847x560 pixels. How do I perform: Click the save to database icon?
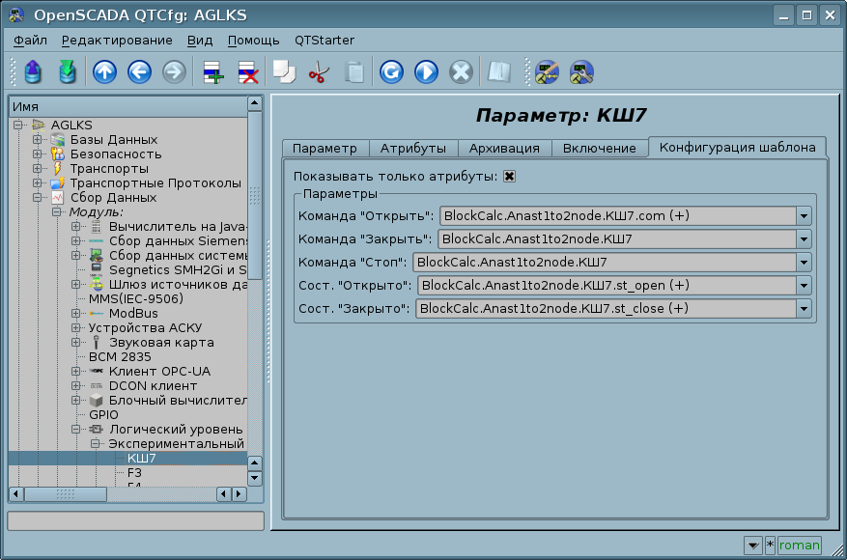(x=67, y=72)
